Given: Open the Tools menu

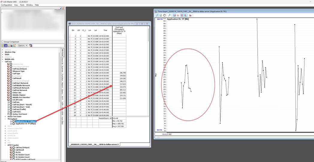Looking at the screenshot, I should (22, 5).
